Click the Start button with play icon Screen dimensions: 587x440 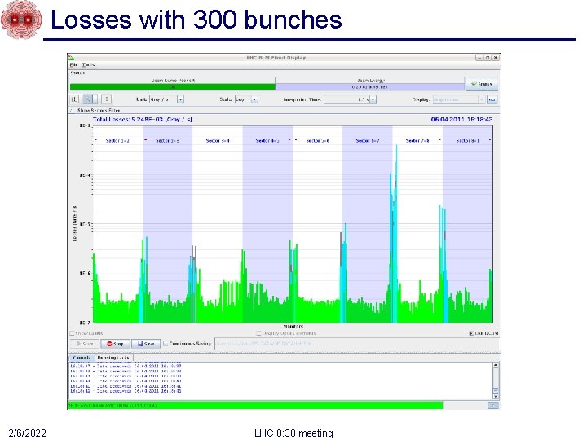pyautogui.click(x=85, y=344)
